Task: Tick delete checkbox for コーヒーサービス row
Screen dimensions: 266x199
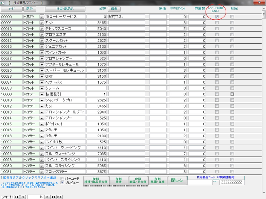Action: pyautogui.click(x=232, y=17)
